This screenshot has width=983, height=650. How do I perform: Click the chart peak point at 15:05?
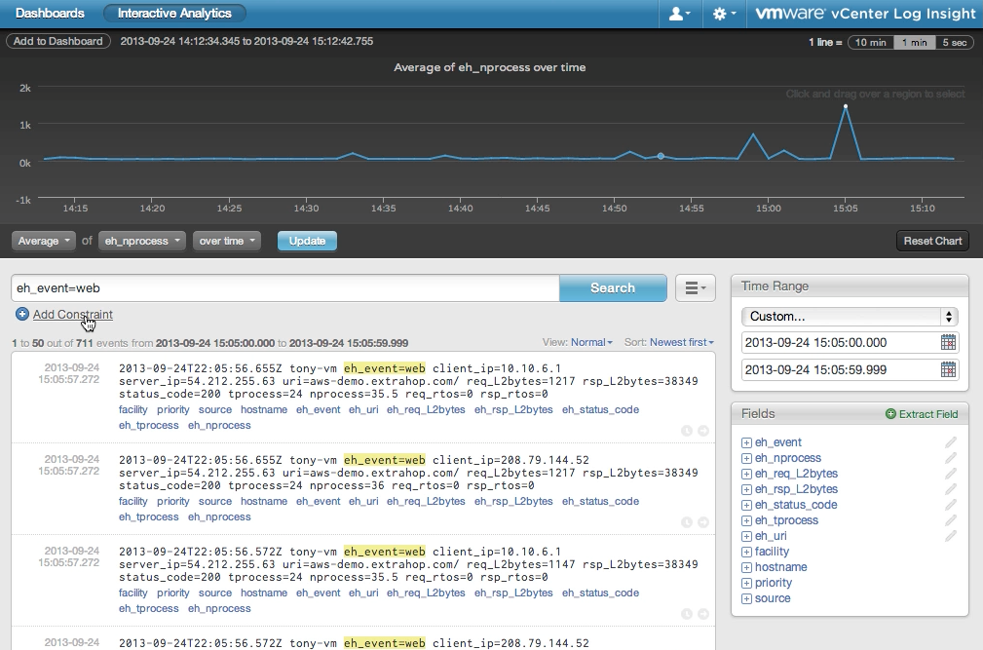845,106
